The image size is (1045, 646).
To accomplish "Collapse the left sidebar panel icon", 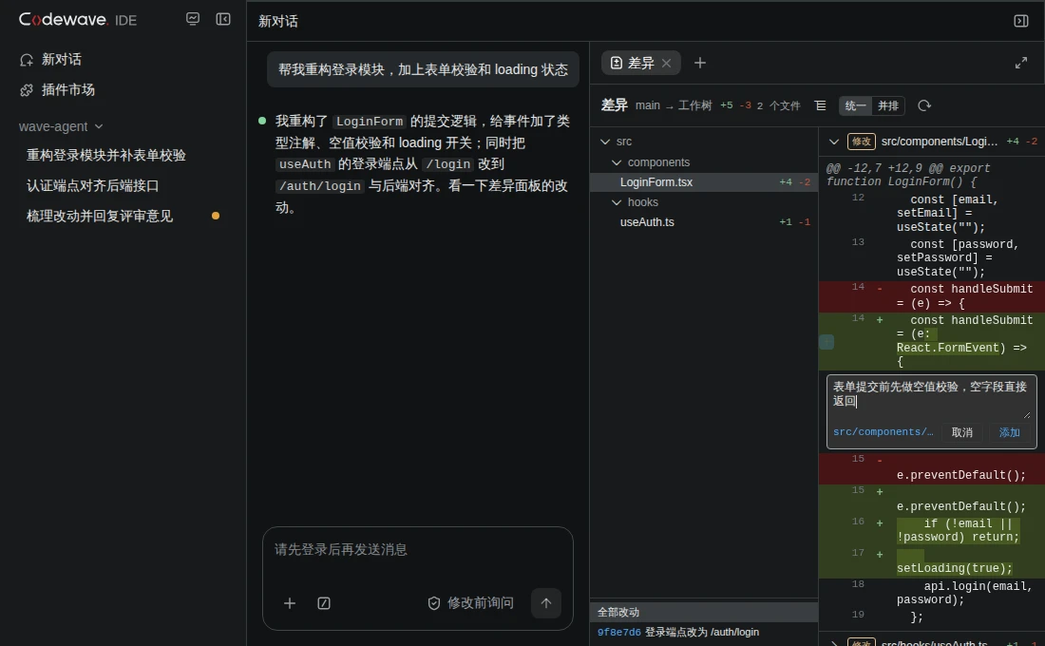I will (223, 19).
